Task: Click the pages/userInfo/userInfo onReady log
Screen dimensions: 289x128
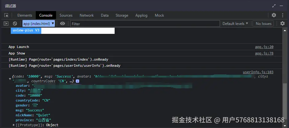Action: 64,66
